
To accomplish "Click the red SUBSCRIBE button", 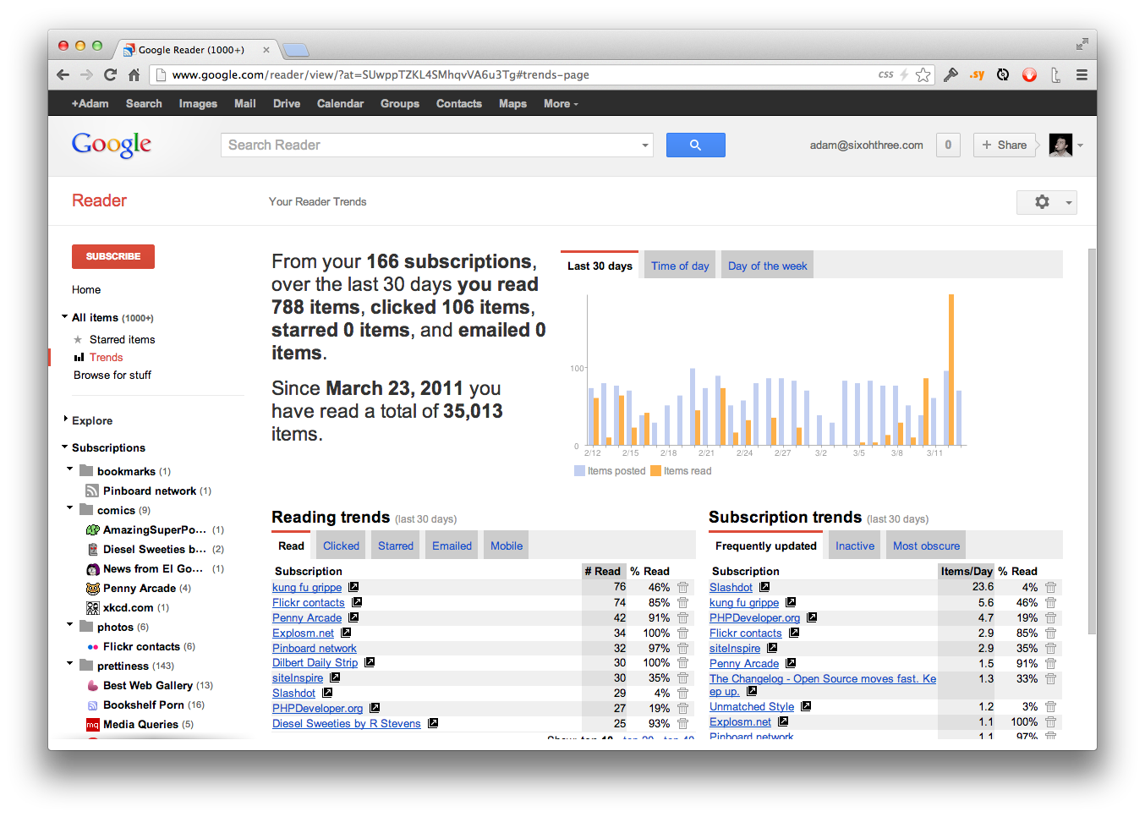I will pos(113,256).
